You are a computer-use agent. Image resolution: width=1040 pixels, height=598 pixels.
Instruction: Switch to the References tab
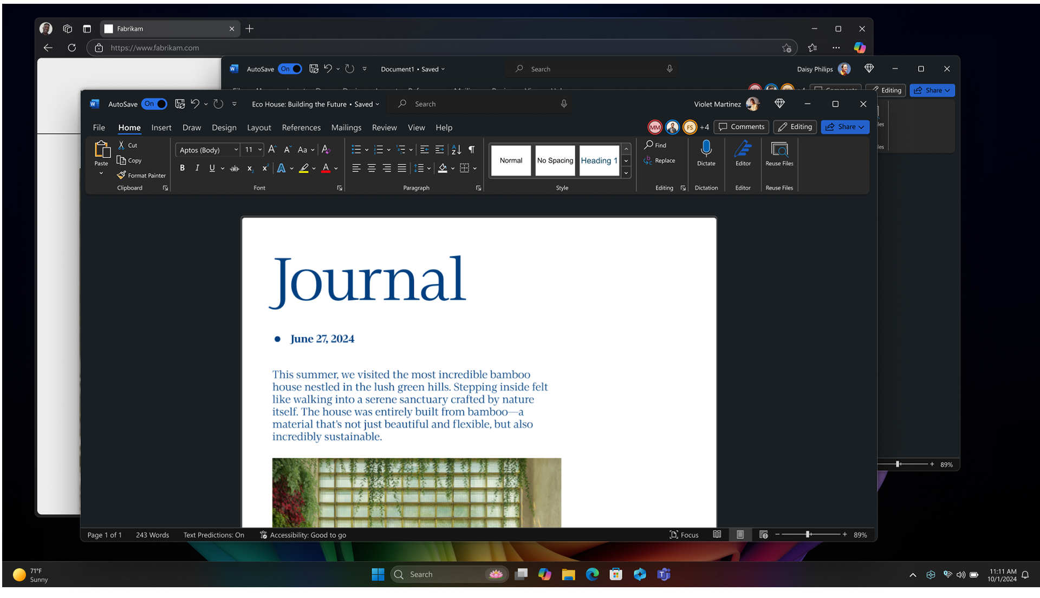pos(301,128)
